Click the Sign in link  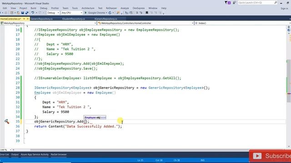tap(285, 9)
